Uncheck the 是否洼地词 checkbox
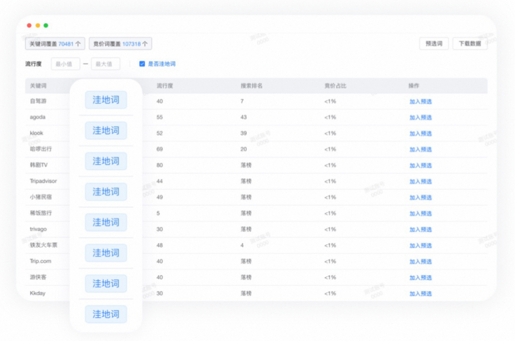The width and height of the screenshot is (515, 341). coord(142,63)
